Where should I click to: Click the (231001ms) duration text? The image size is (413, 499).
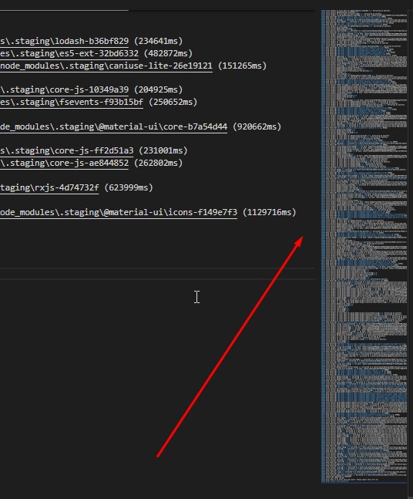[163, 150]
